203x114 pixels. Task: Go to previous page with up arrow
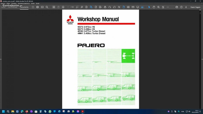pyautogui.click(x=58, y=7)
